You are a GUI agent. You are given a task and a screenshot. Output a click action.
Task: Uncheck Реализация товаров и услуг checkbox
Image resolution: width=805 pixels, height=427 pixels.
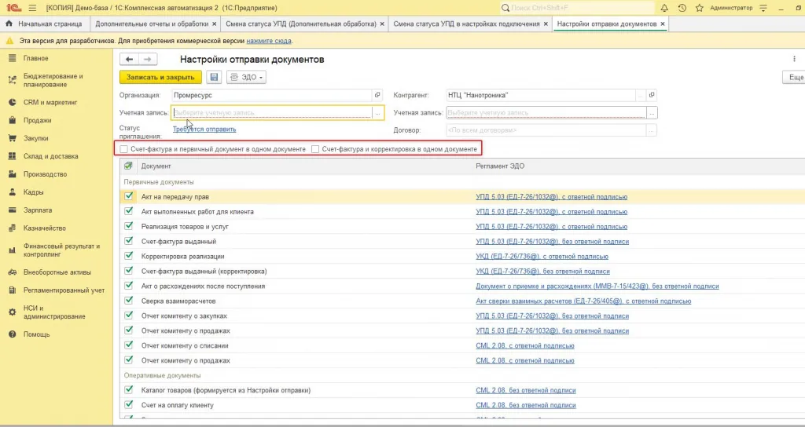click(128, 226)
